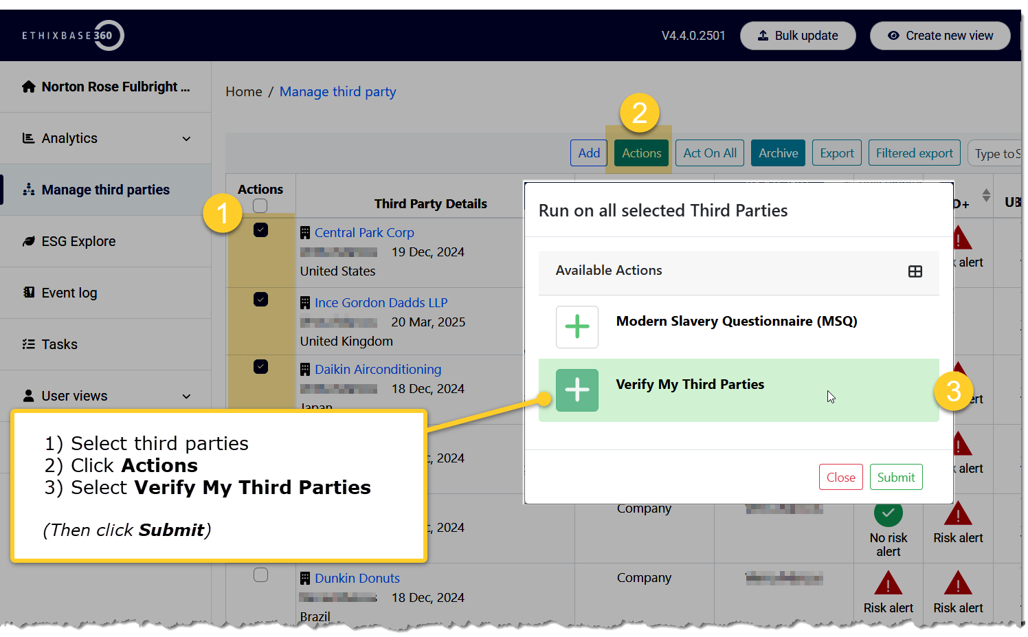Click the Filtered export button

tap(914, 153)
